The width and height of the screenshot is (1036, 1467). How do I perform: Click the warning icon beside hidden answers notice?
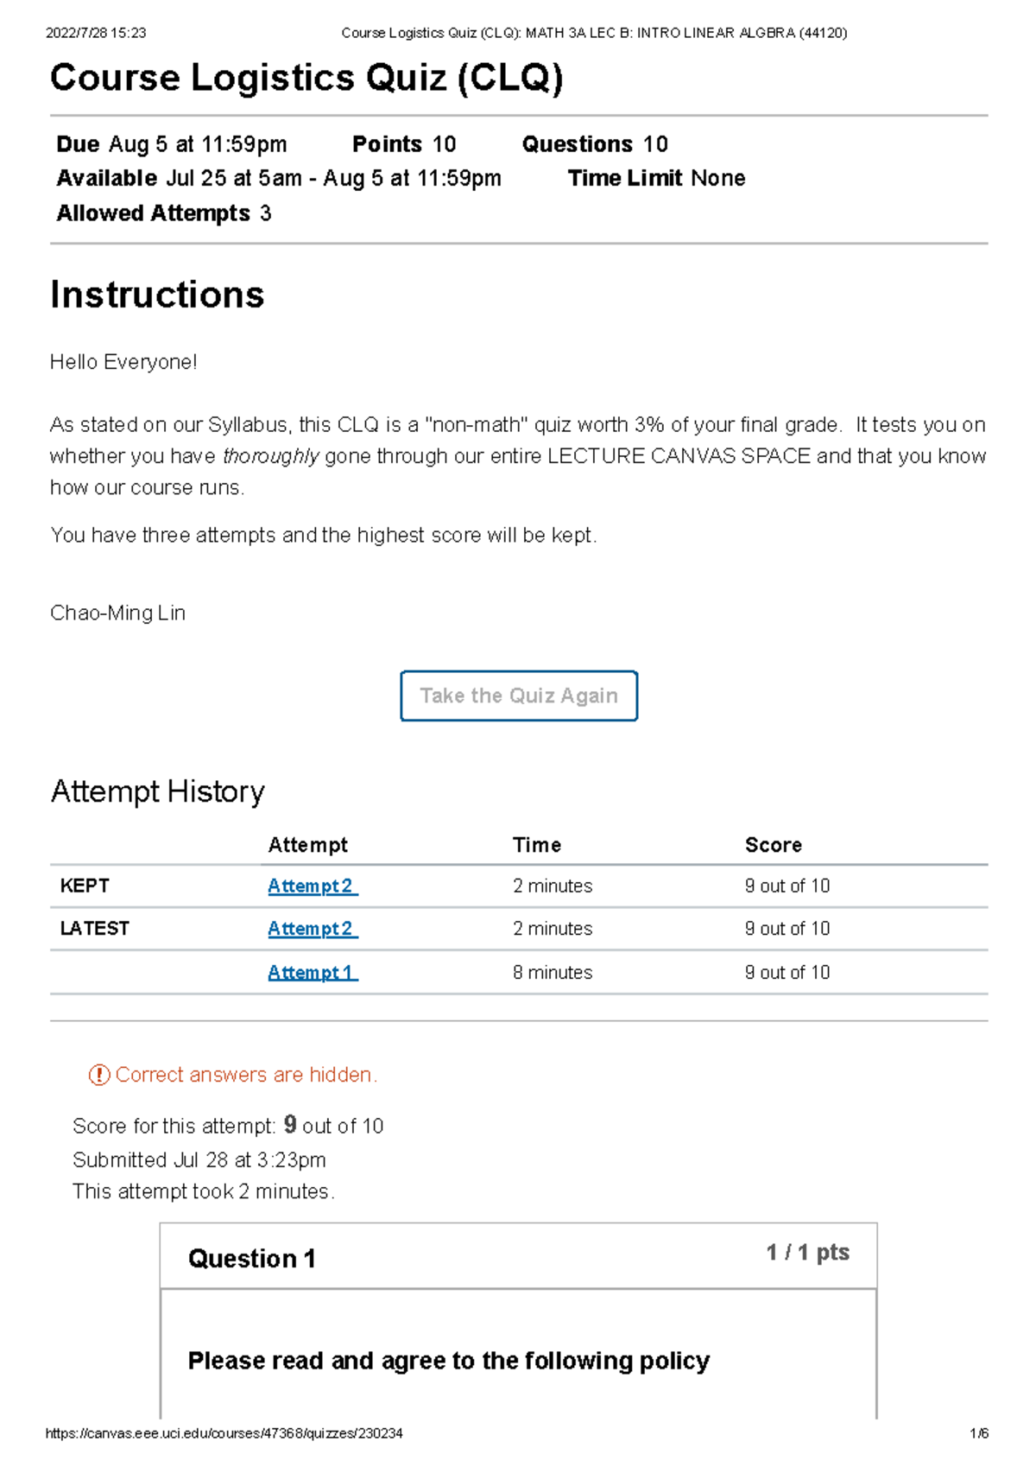coord(99,1075)
